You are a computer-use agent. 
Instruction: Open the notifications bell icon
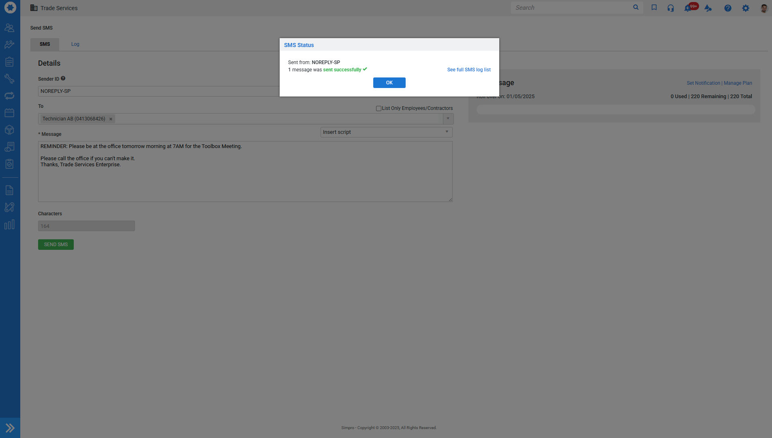(x=688, y=8)
